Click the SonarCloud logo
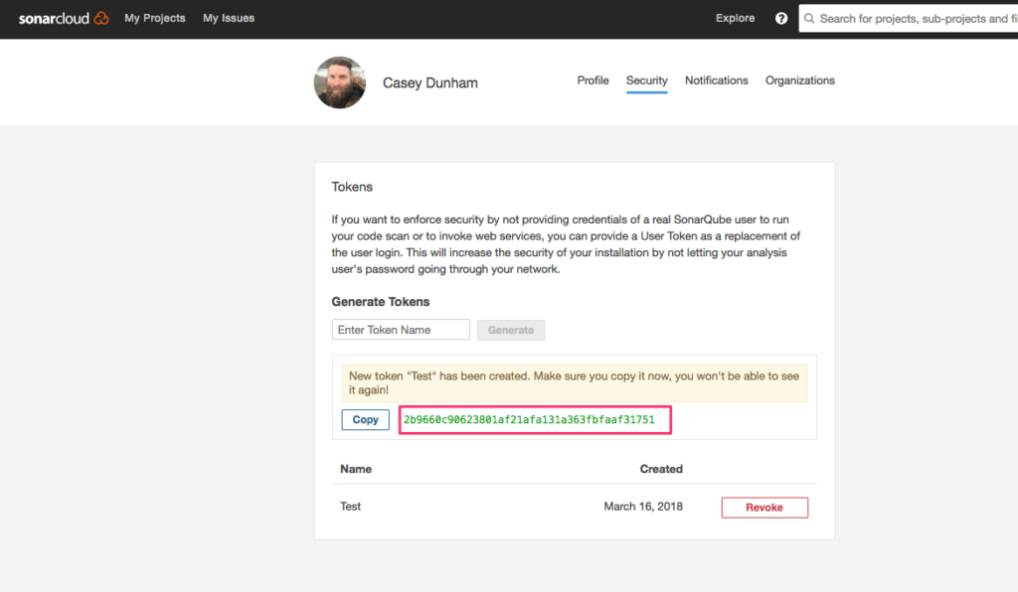 coord(64,18)
